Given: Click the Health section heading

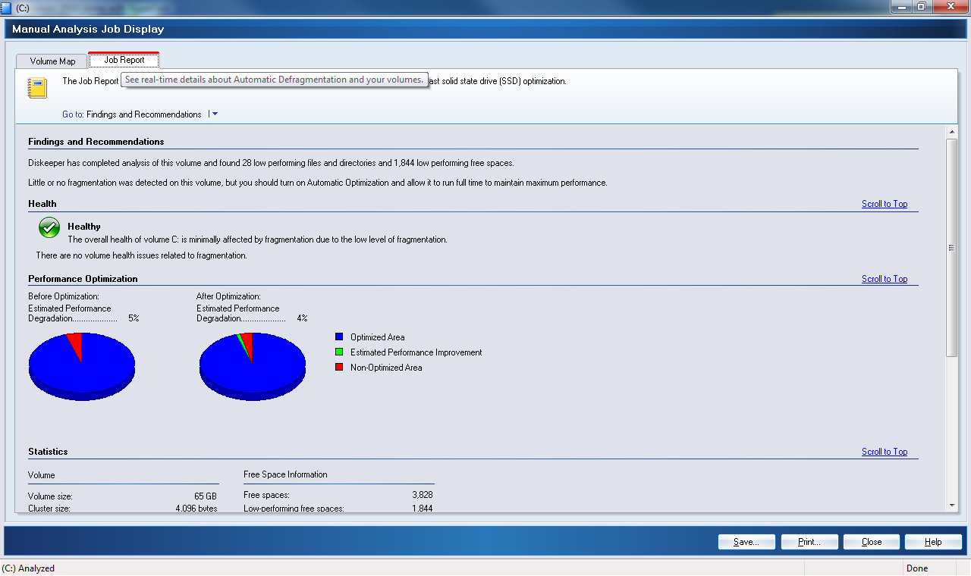Looking at the screenshot, I should (x=42, y=204).
